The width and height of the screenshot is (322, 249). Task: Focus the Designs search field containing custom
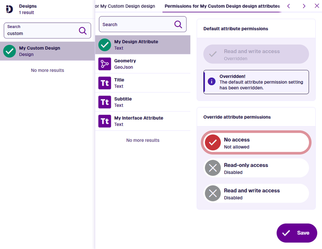click(x=47, y=30)
